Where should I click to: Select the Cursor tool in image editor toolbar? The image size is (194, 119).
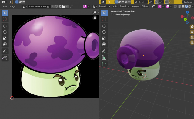coord(5,19)
